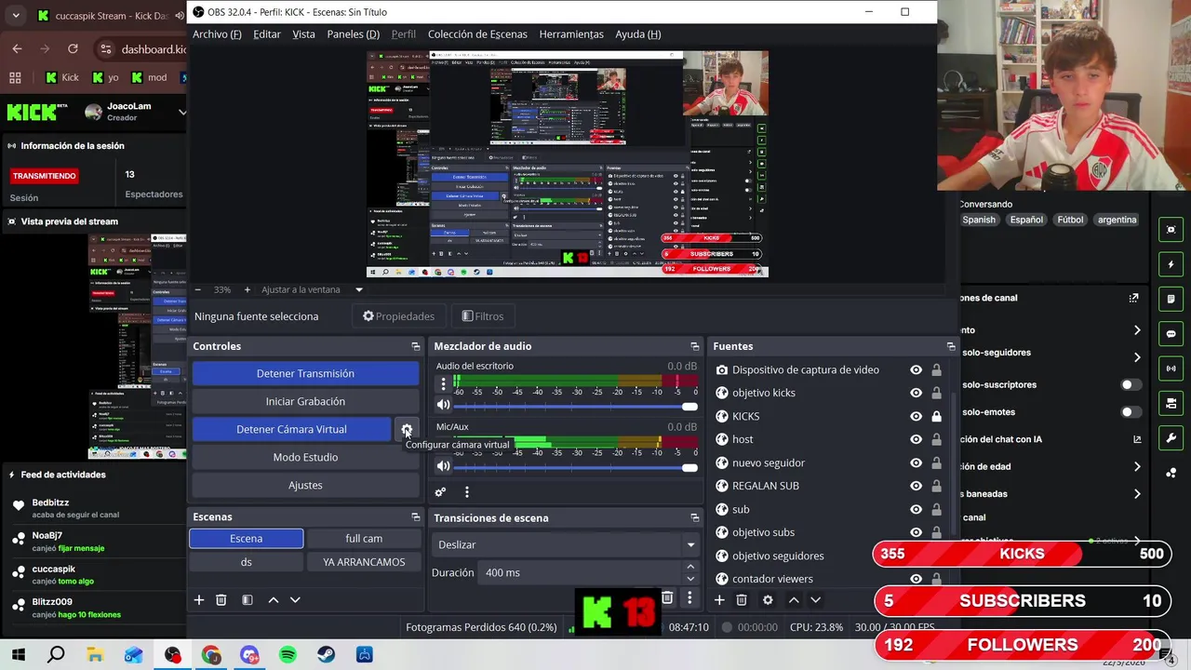Decrease transition duration with down arrow

click(690, 579)
